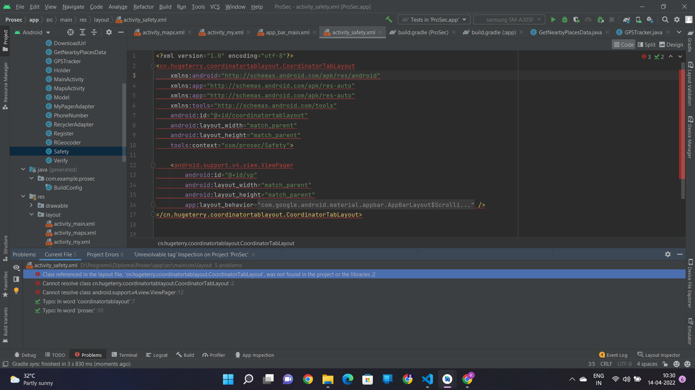
Task: Toggle the Layout Validation side panel
Action: pos(690,84)
